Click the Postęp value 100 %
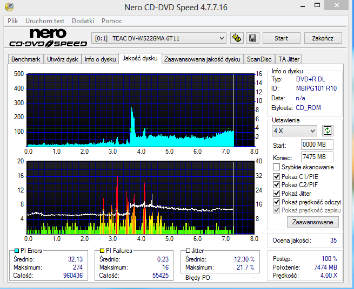The image size is (354, 289). pos(329,259)
